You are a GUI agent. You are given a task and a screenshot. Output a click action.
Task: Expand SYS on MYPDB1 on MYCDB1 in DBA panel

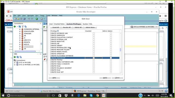[15, 65]
